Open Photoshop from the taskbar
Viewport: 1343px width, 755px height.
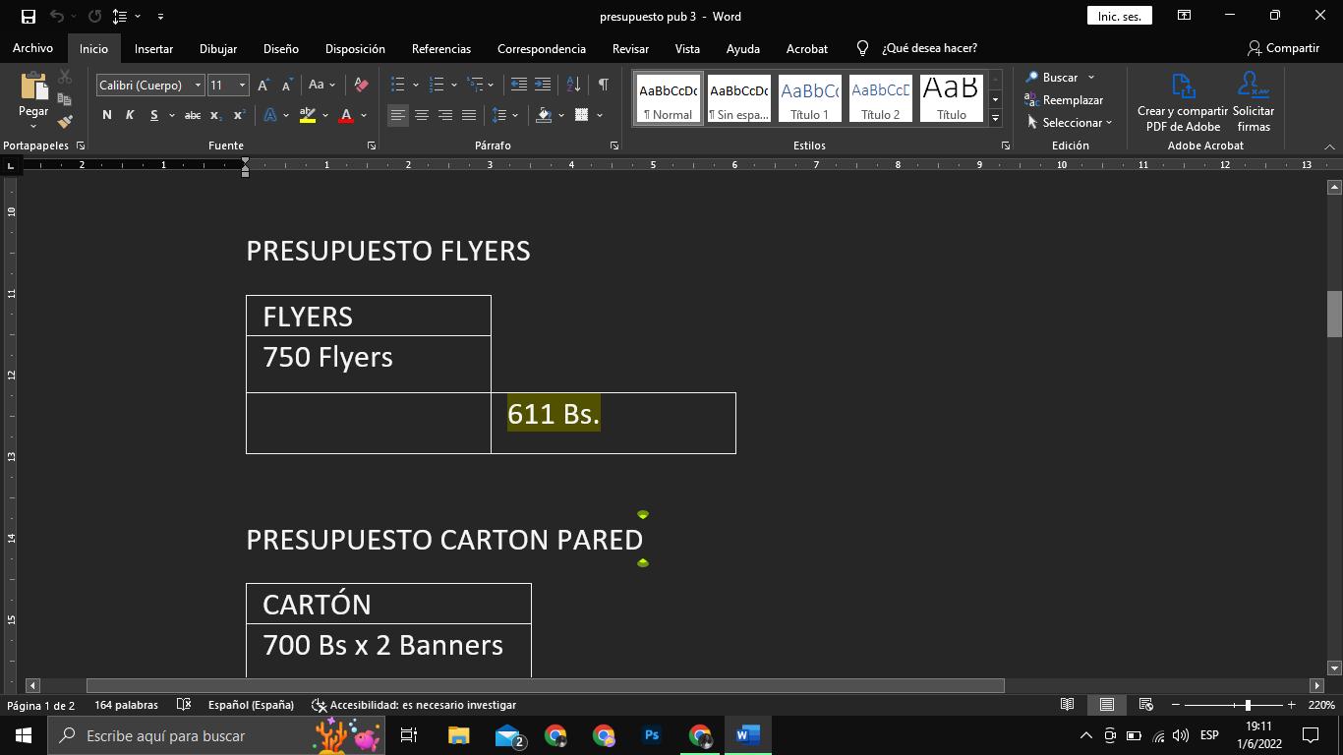(651, 735)
